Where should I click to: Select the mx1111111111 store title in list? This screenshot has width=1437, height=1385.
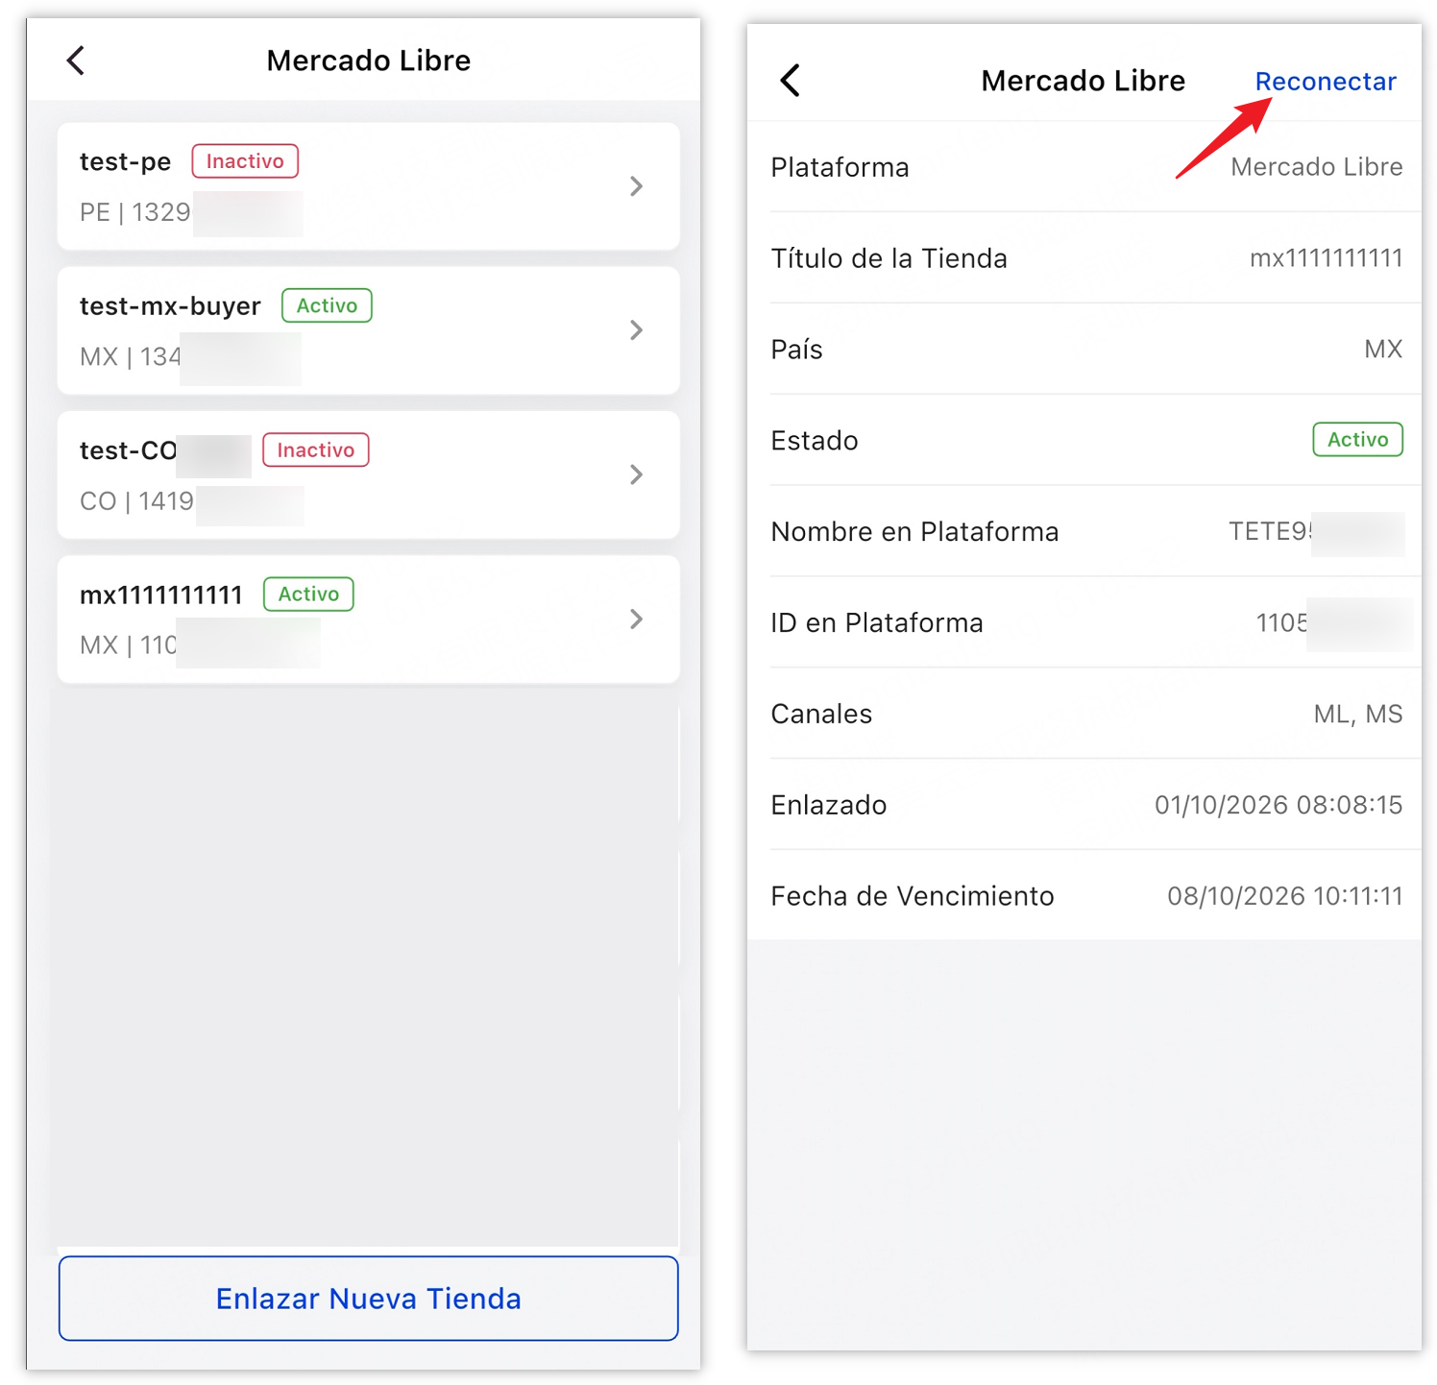pyautogui.click(x=160, y=595)
